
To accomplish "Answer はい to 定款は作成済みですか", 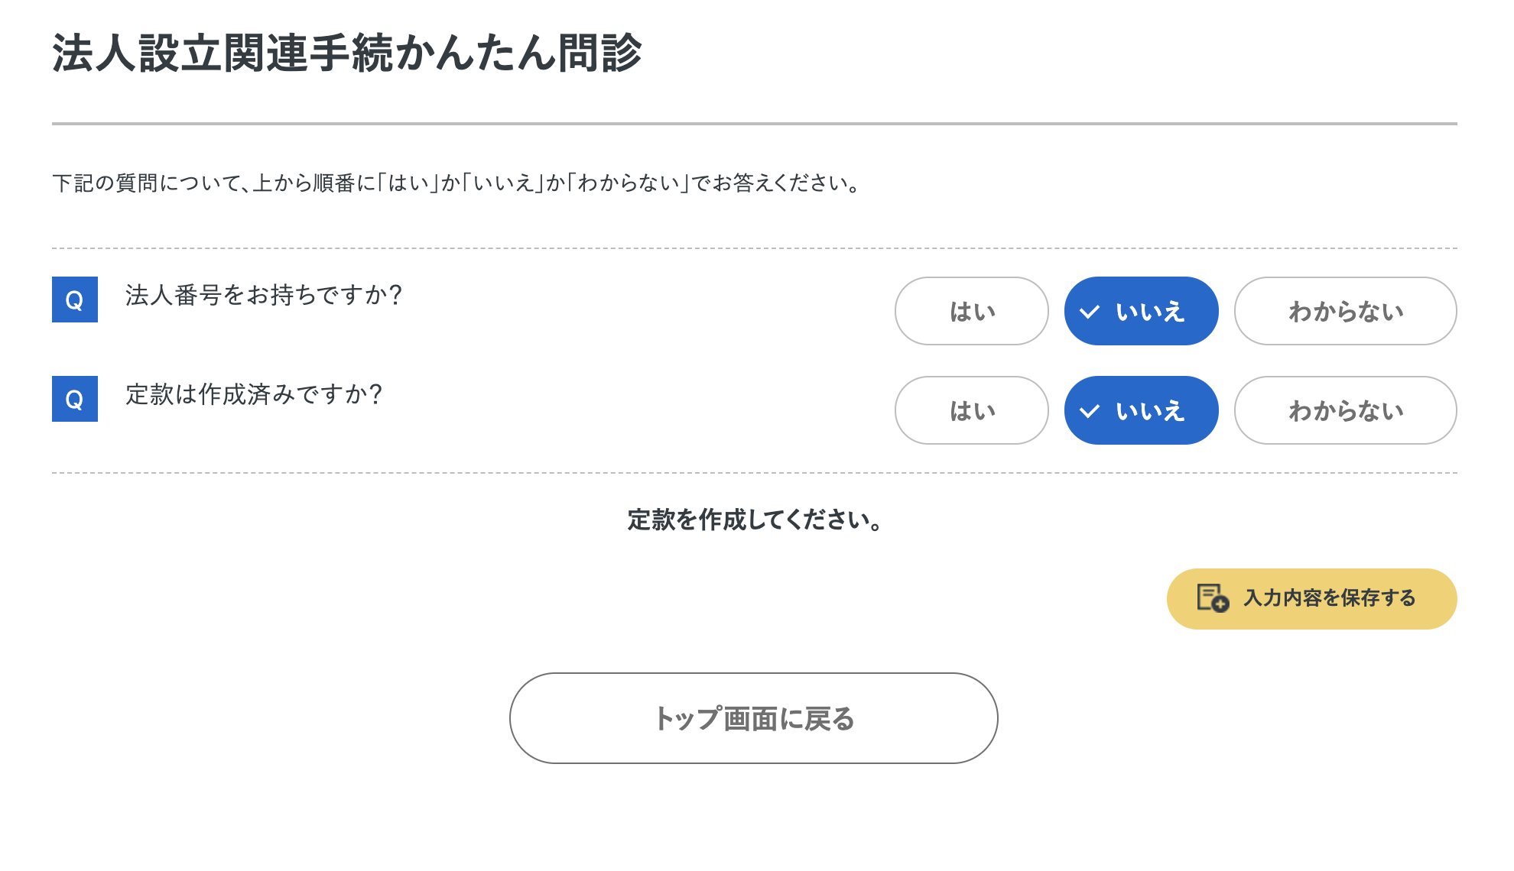I will [971, 410].
